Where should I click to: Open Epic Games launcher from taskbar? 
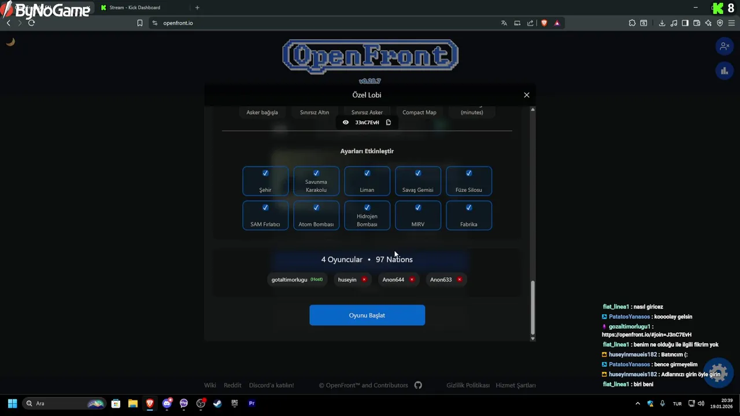pos(235,403)
